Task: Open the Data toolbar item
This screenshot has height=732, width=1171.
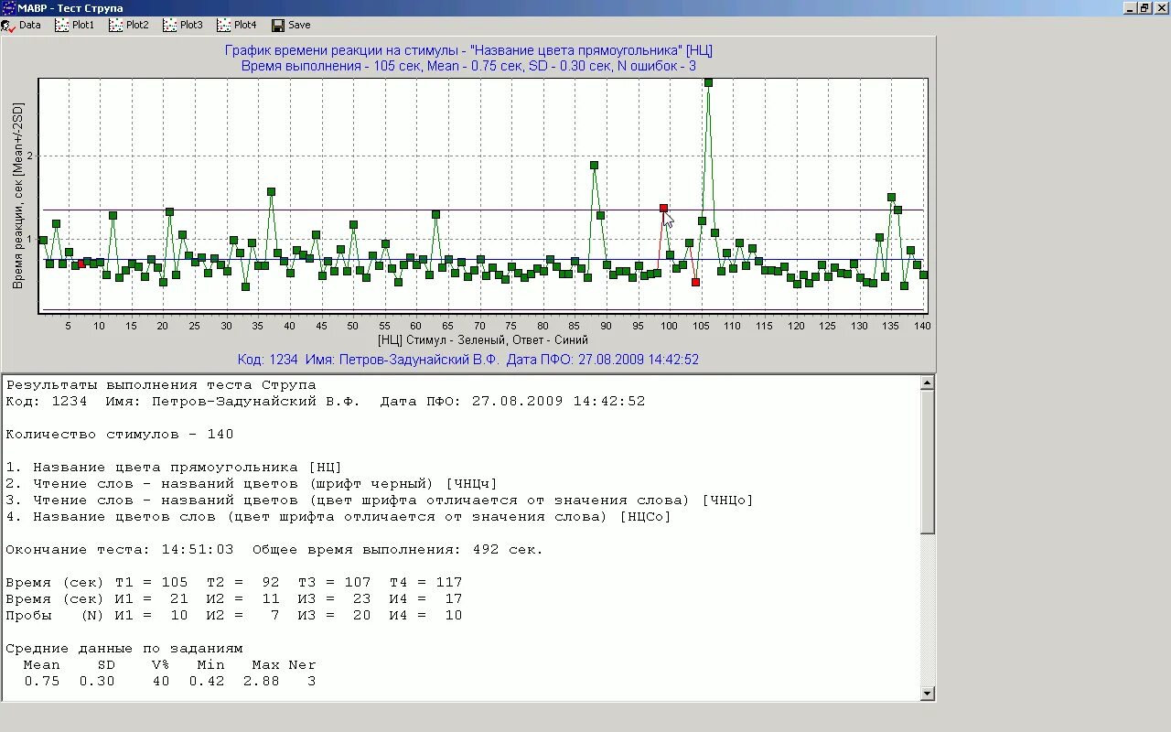Action: 22,26
